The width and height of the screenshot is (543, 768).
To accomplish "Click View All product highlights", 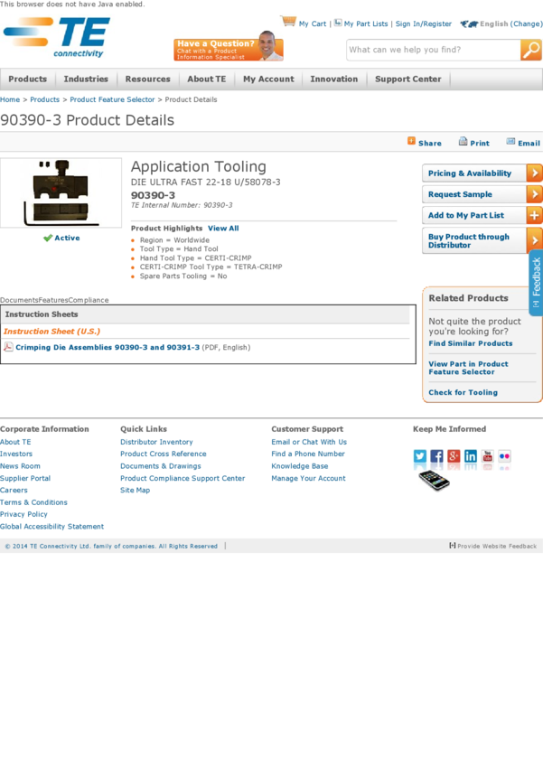I will 223,229.
